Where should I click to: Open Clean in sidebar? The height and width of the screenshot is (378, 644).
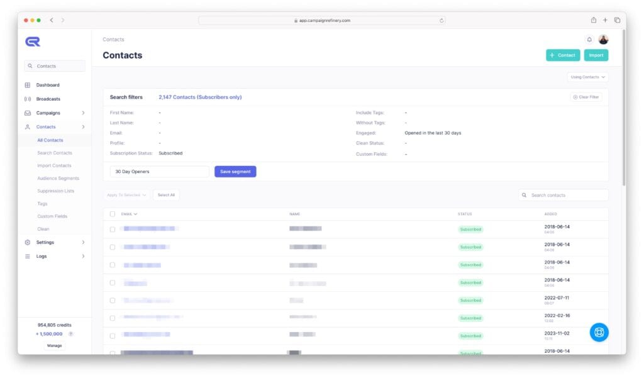click(43, 230)
